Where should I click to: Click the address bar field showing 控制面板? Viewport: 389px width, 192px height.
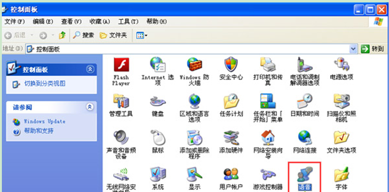187,49
